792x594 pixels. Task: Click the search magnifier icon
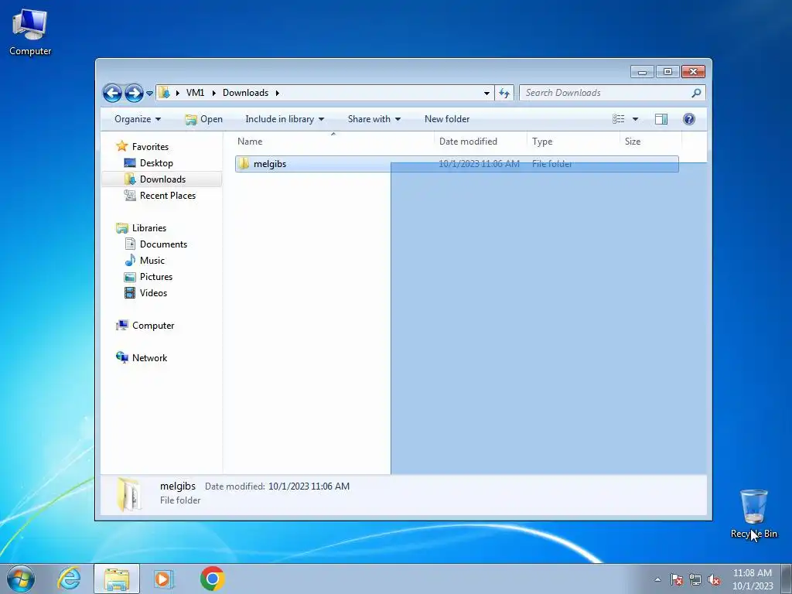pos(697,93)
